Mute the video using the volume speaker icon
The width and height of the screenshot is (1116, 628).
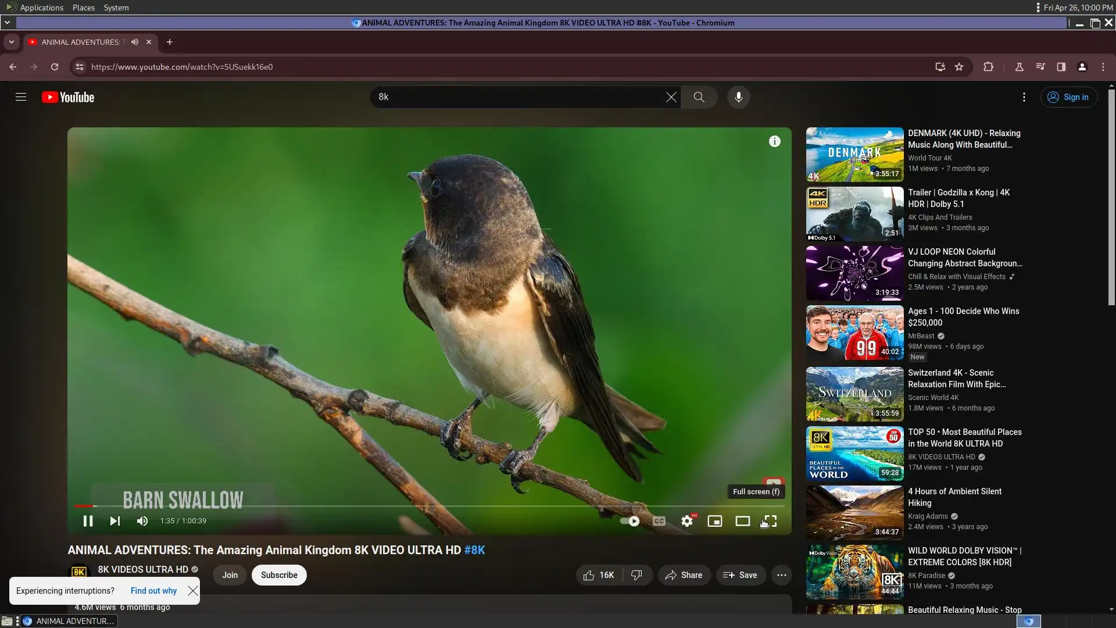(142, 521)
